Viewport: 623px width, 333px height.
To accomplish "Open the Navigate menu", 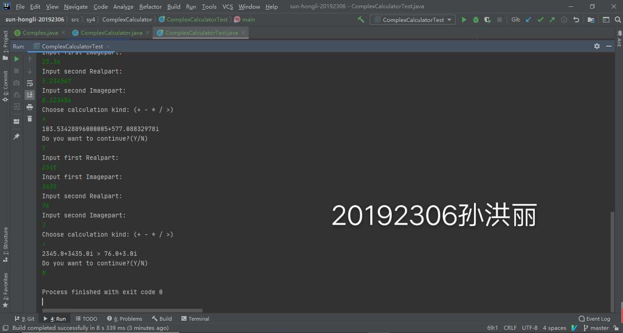I will 76,6.
